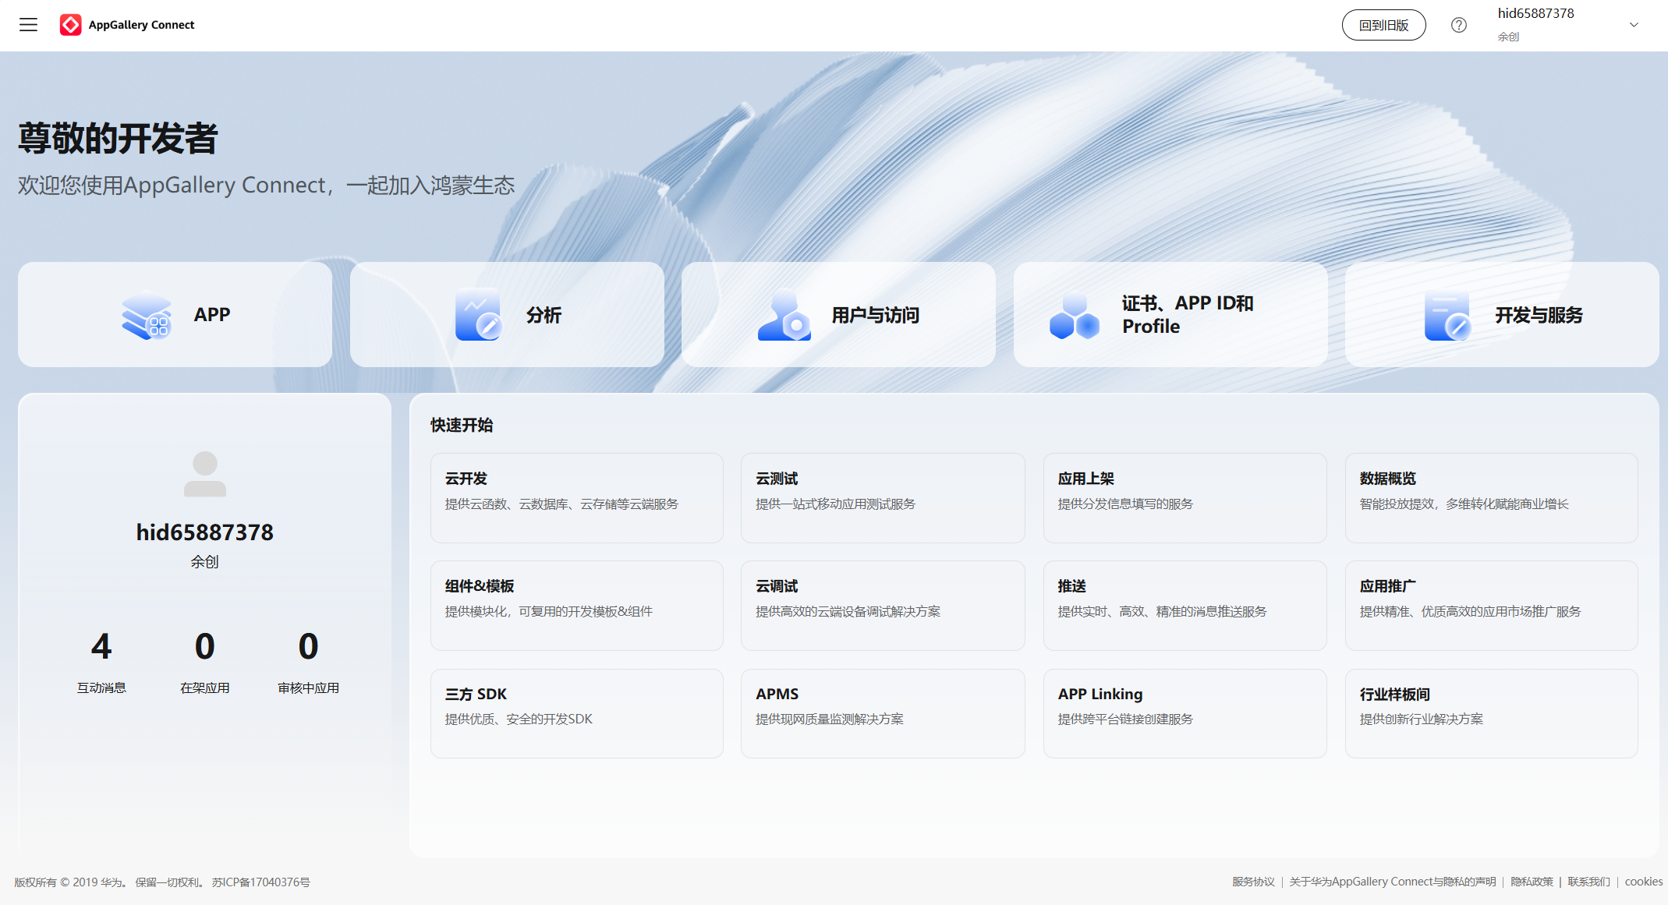
Task: Click the 证书、APP ID和Profile icon
Action: coord(1074,315)
